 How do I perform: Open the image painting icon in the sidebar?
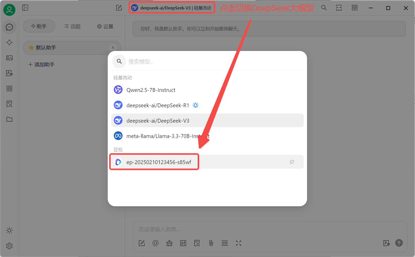pyautogui.click(x=9, y=58)
